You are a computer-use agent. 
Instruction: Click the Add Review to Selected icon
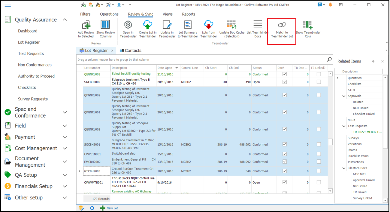[86, 25]
